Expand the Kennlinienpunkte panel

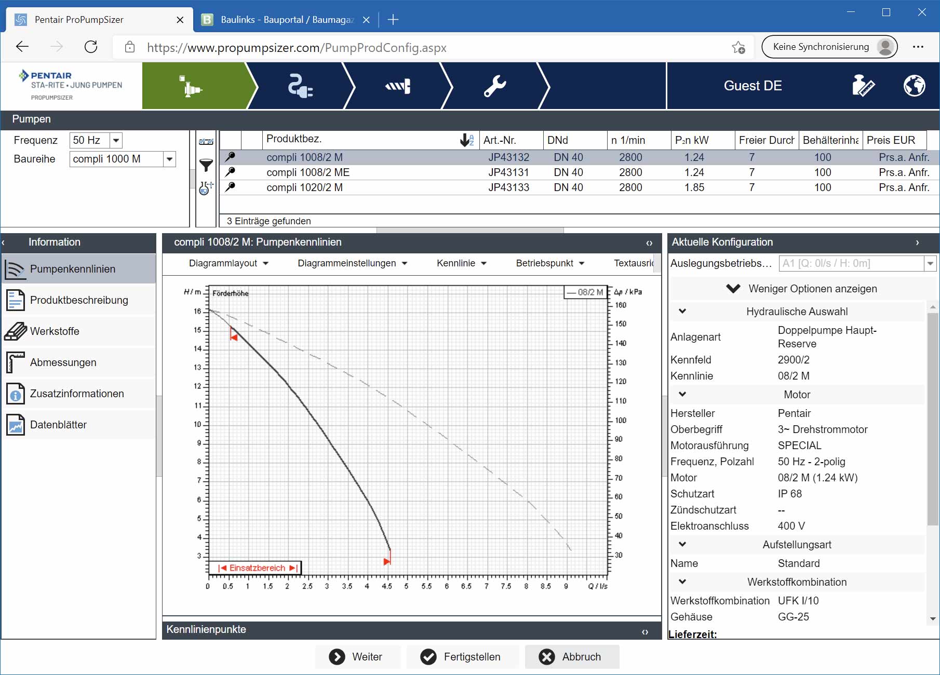click(644, 632)
